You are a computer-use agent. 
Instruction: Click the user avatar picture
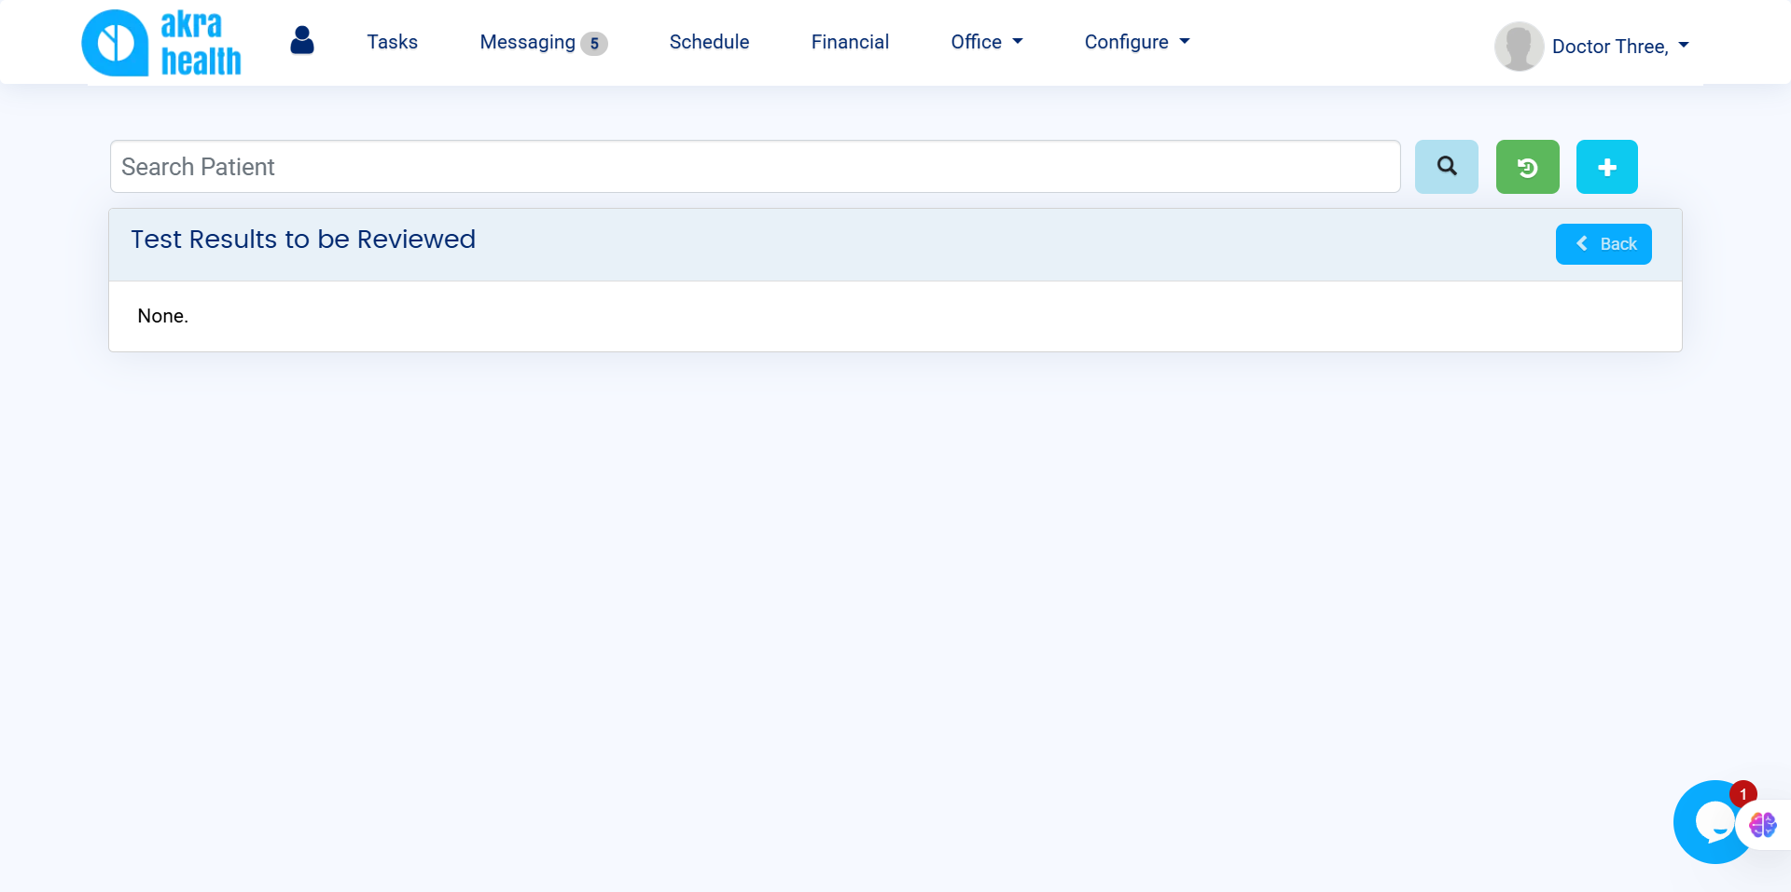[1519, 47]
